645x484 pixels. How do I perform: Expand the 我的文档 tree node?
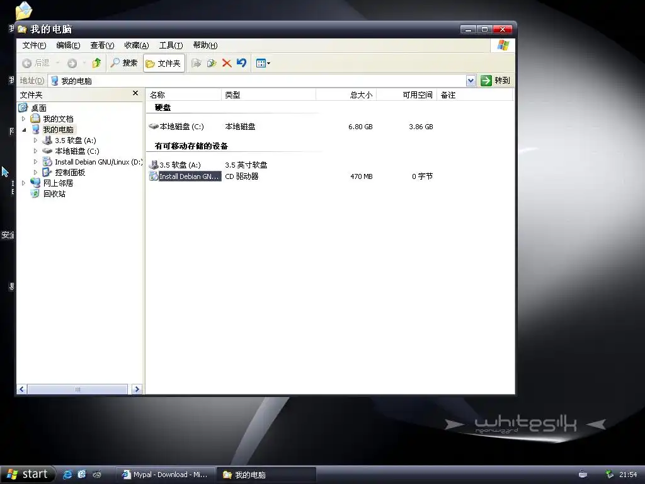coord(23,118)
